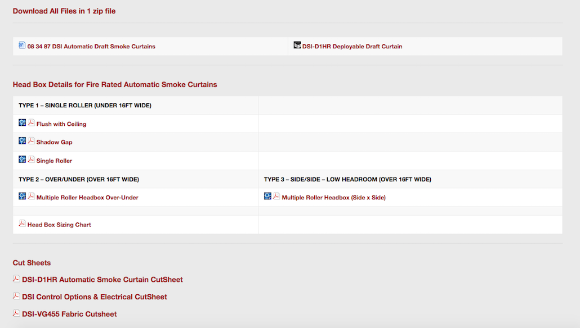The image size is (580, 328).
Task: Click the DWG icon for Multiple Roller Headbox Over-Under
Action: [23, 197]
